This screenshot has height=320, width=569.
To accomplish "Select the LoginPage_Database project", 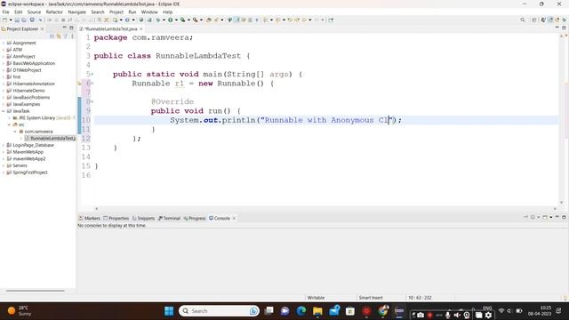I will [34, 145].
